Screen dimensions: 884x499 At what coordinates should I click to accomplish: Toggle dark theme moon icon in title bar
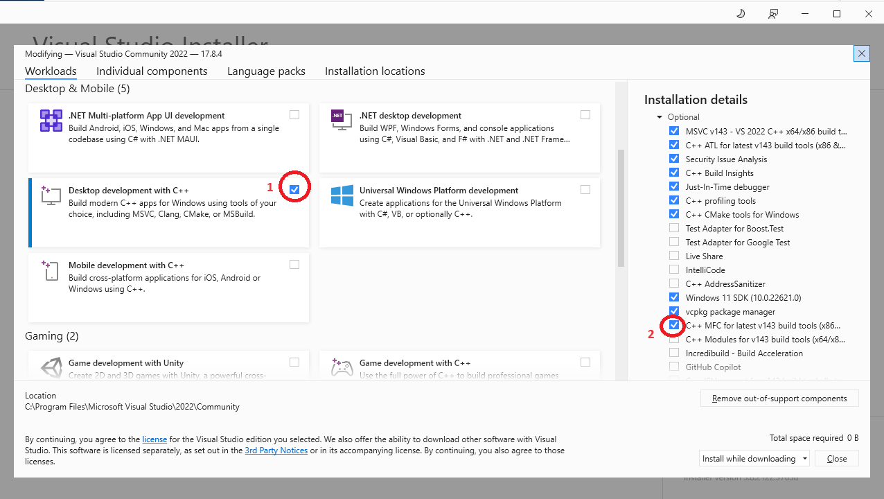[741, 14]
